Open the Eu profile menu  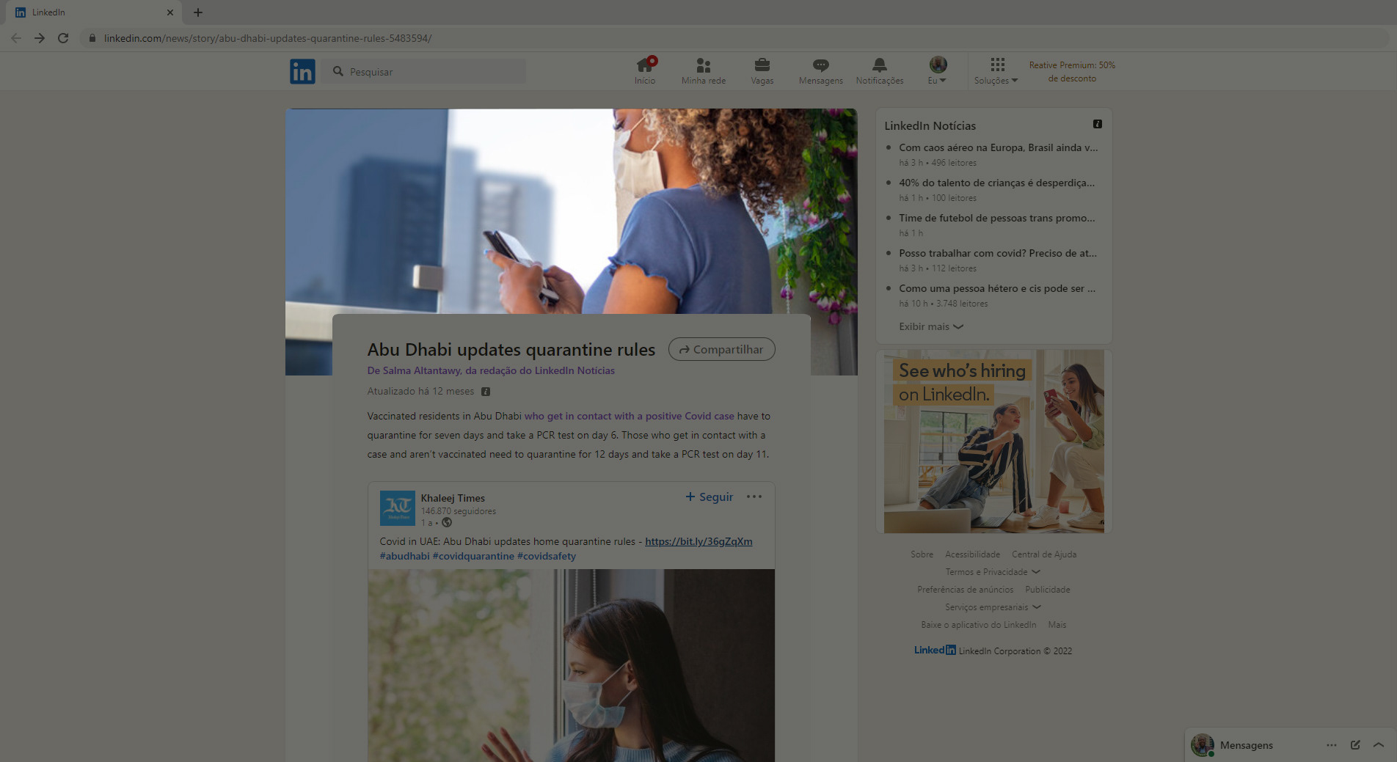(937, 71)
